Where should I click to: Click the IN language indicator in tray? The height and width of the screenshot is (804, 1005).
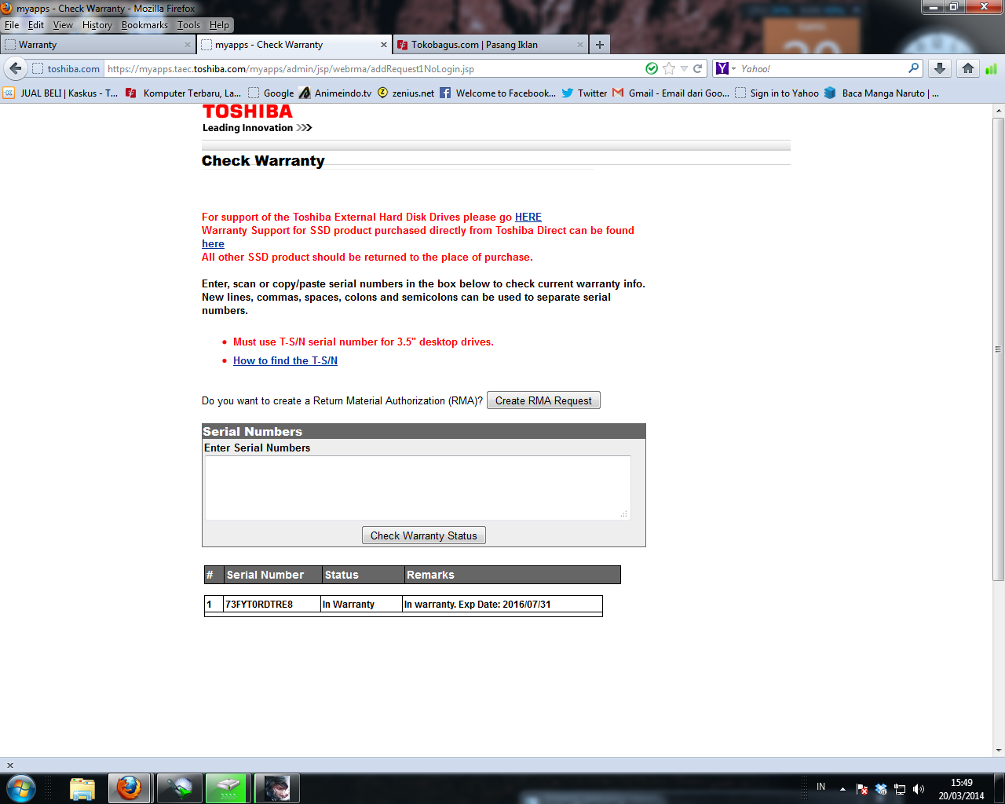click(x=820, y=787)
